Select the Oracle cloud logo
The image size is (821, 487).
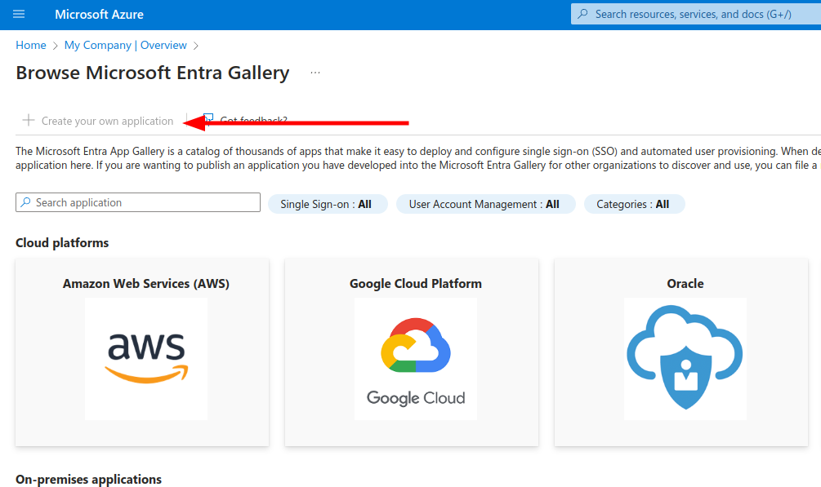685,359
